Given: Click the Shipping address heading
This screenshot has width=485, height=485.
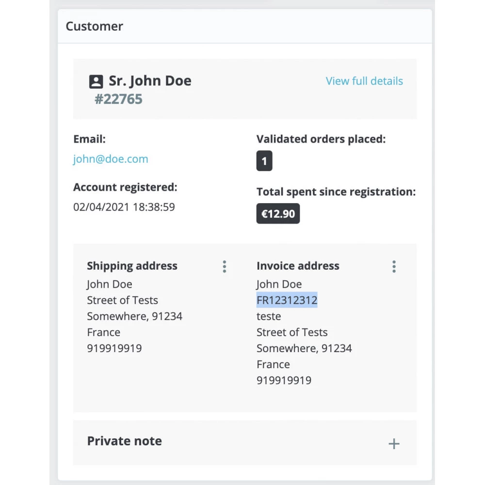Looking at the screenshot, I should click(x=132, y=266).
